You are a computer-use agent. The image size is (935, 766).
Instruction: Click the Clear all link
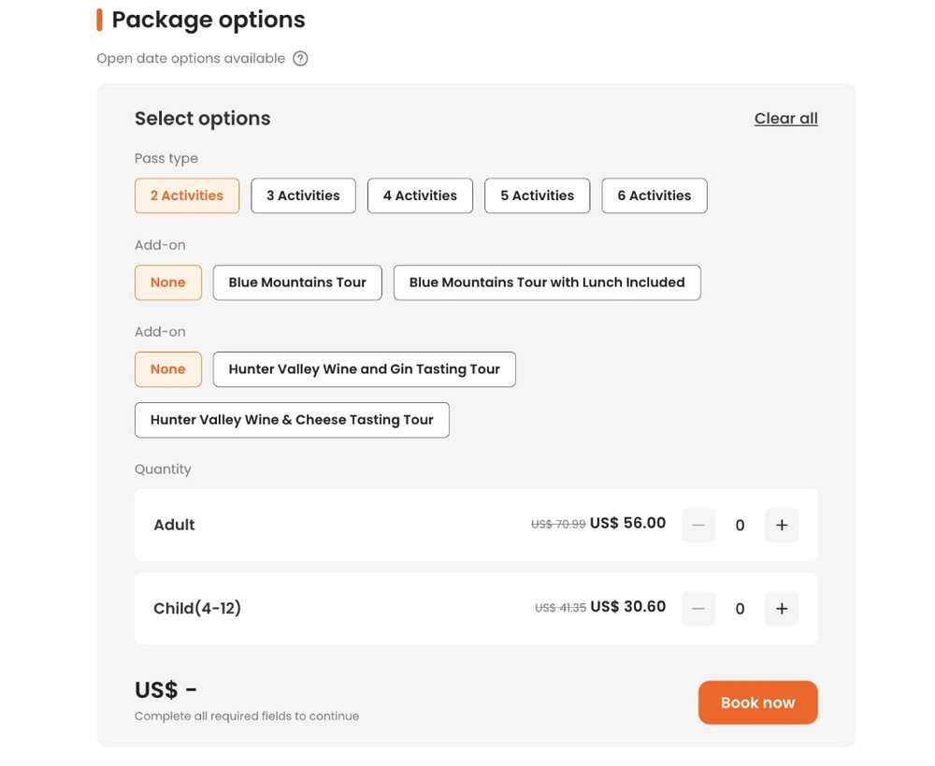pyautogui.click(x=785, y=118)
